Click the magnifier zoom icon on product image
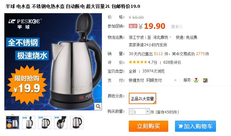Screen dimensions: 231x136 pos(98,106)
